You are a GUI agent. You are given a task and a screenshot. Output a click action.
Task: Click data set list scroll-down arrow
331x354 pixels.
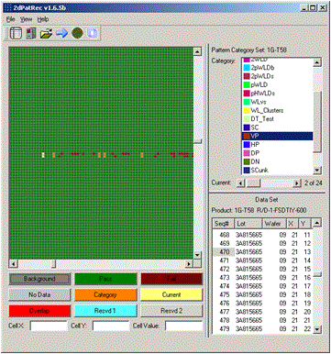pos(317,329)
